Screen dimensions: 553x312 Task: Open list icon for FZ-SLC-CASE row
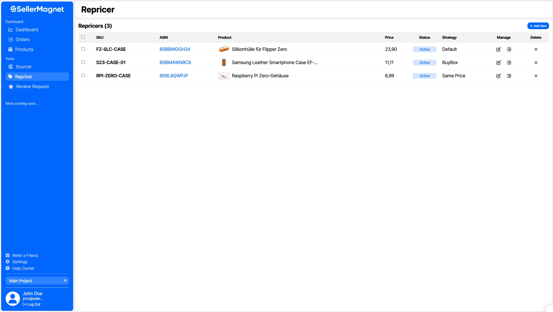click(x=509, y=50)
